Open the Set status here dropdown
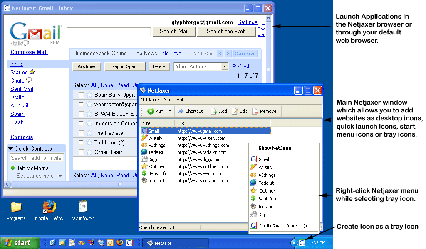Screen dimensions: 426x249 pyautogui.click(x=60, y=176)
